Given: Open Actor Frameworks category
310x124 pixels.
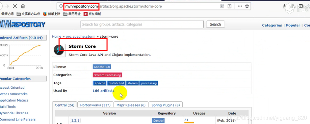Looking at the screenshot, I should 14,94.
